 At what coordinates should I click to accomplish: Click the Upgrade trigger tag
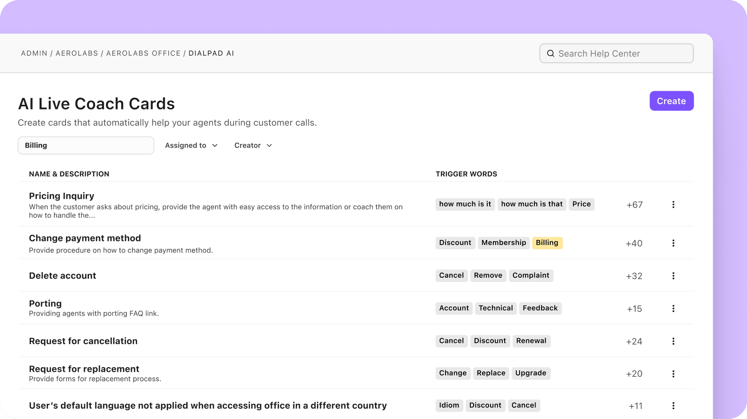[531, 373]
